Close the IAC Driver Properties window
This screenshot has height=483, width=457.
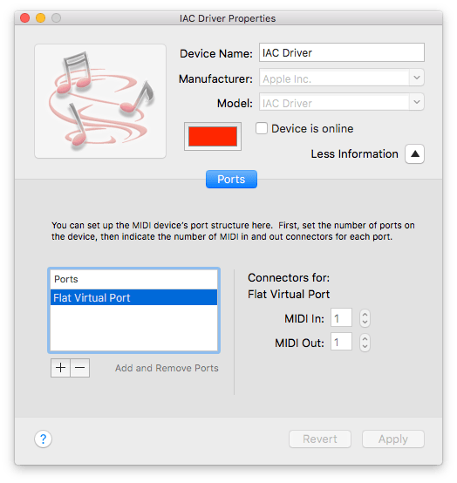tap(24, 18)
